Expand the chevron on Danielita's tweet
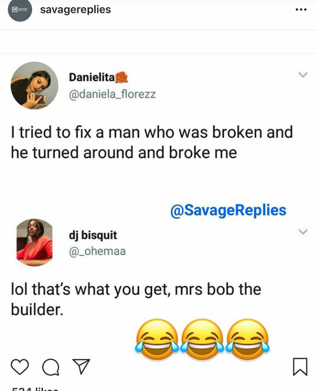Viewport: 318px width, 391px height. click(303, 76)
